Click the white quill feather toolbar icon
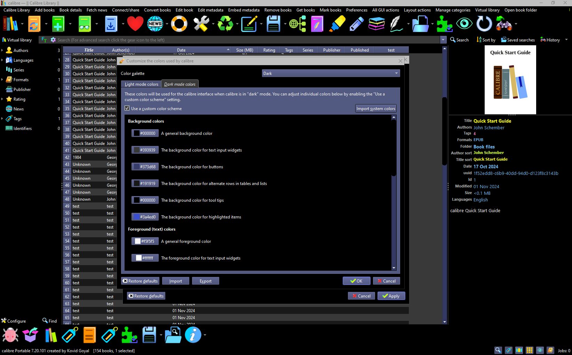 (x=396, y=24)
